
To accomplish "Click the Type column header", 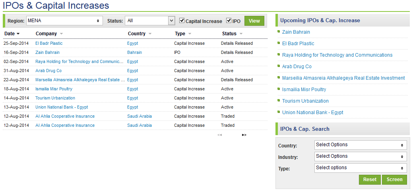I will click(x=180, y=34).
